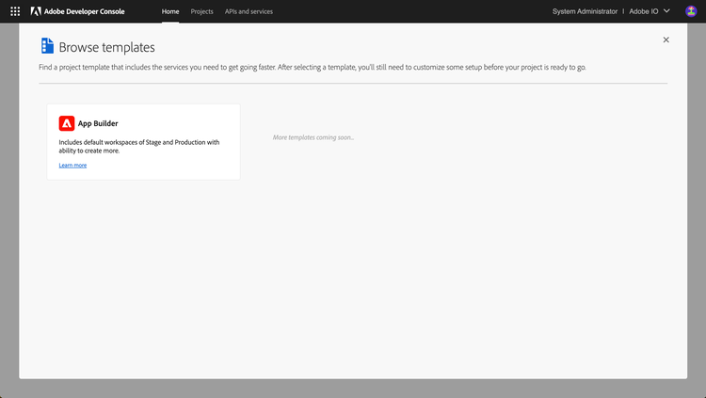Click the Browse templates heading
Viewport: 706px width, 398px height.
(107, 47)
